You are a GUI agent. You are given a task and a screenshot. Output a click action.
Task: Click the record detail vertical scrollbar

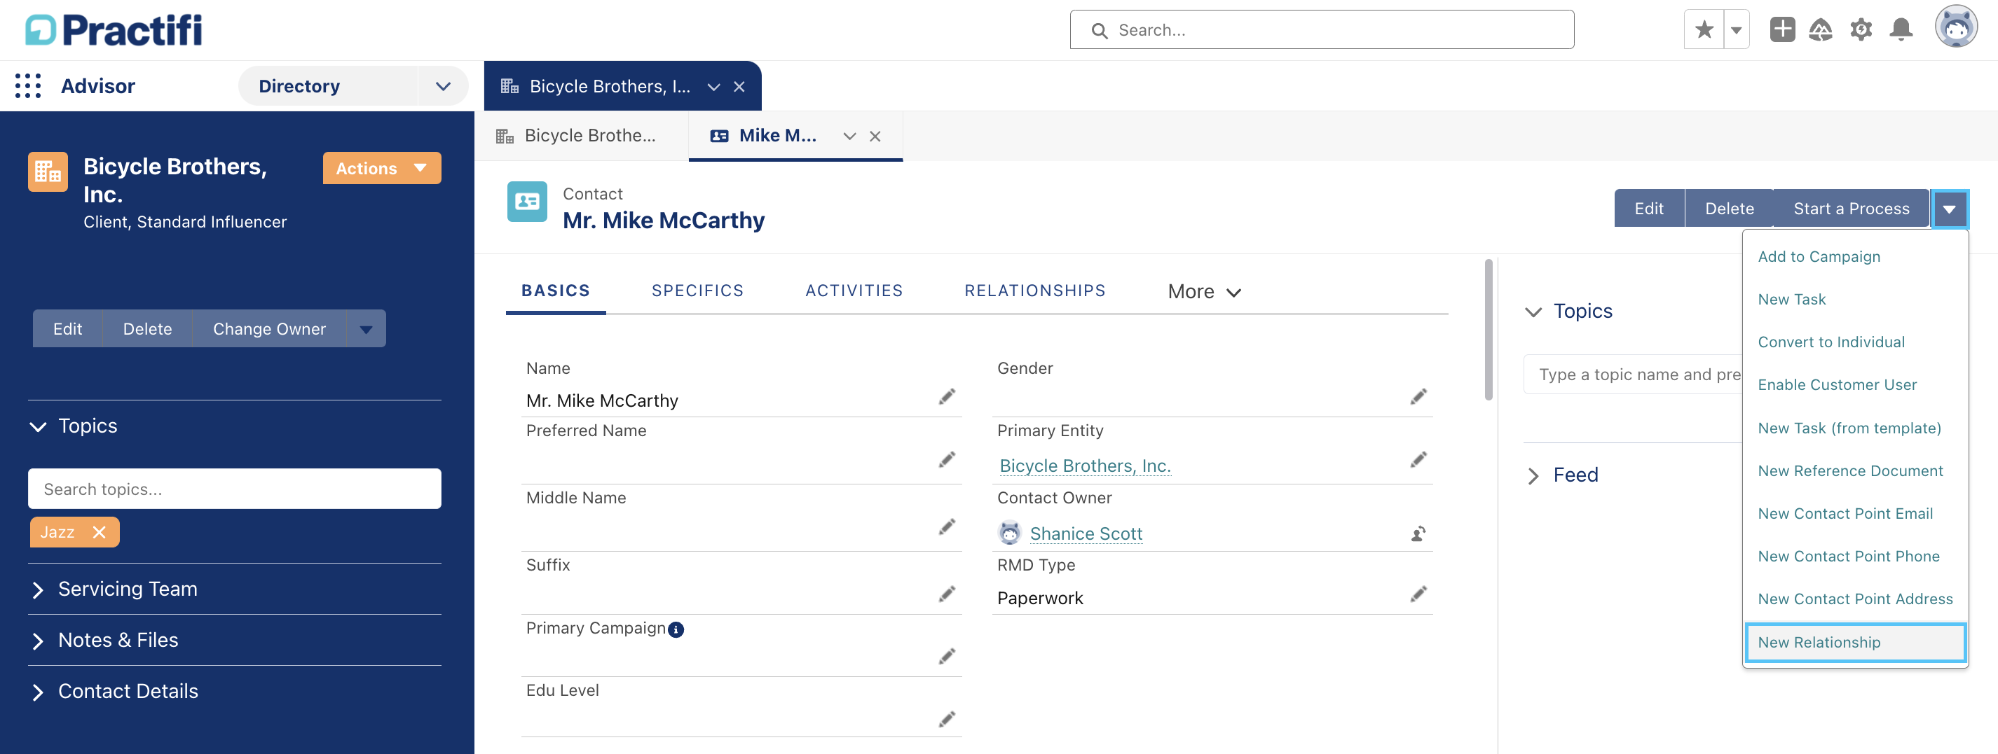tap(1488, 330)
